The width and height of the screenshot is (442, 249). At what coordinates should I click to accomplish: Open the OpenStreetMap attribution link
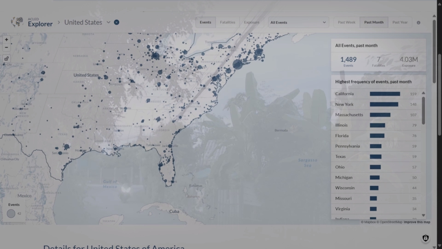point(390,222)
